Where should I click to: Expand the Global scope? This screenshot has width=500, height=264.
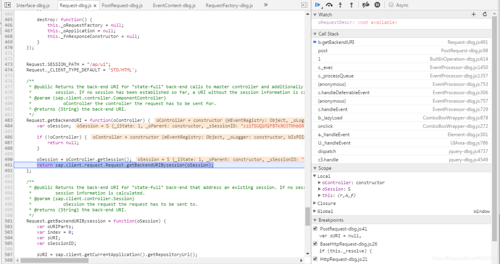pyautogui.click(x=315, y=211)
